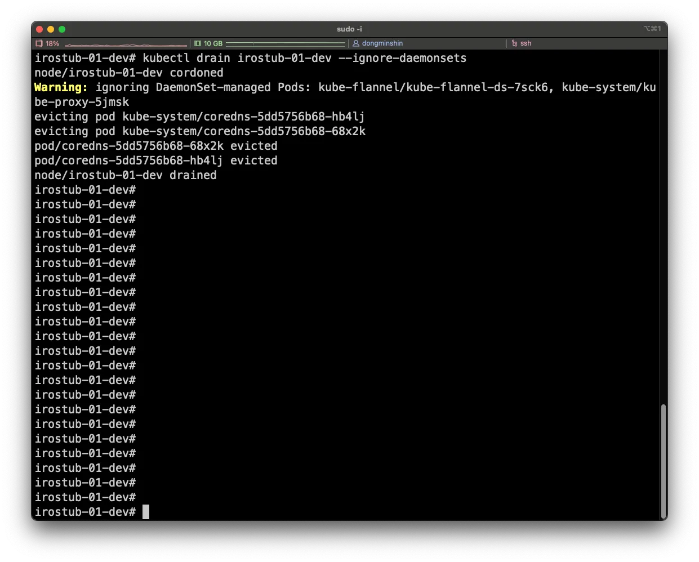The height and width of the screenshot is (562, 699).
Task: Click the dongminshin username status item
Action: (382, 43)
